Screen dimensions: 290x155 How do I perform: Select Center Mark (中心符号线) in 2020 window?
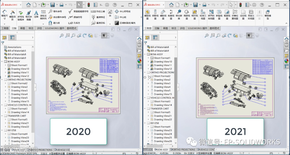[x=123, y=12]
